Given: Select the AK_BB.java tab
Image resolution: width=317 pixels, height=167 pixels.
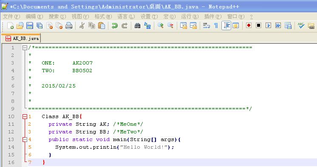Looking at the screenshot, I should click(x=21, y=38).
